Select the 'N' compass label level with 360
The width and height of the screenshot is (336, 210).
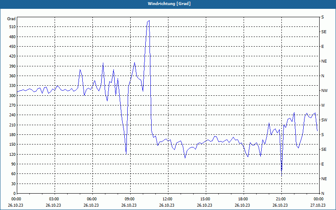pos(323,76)
